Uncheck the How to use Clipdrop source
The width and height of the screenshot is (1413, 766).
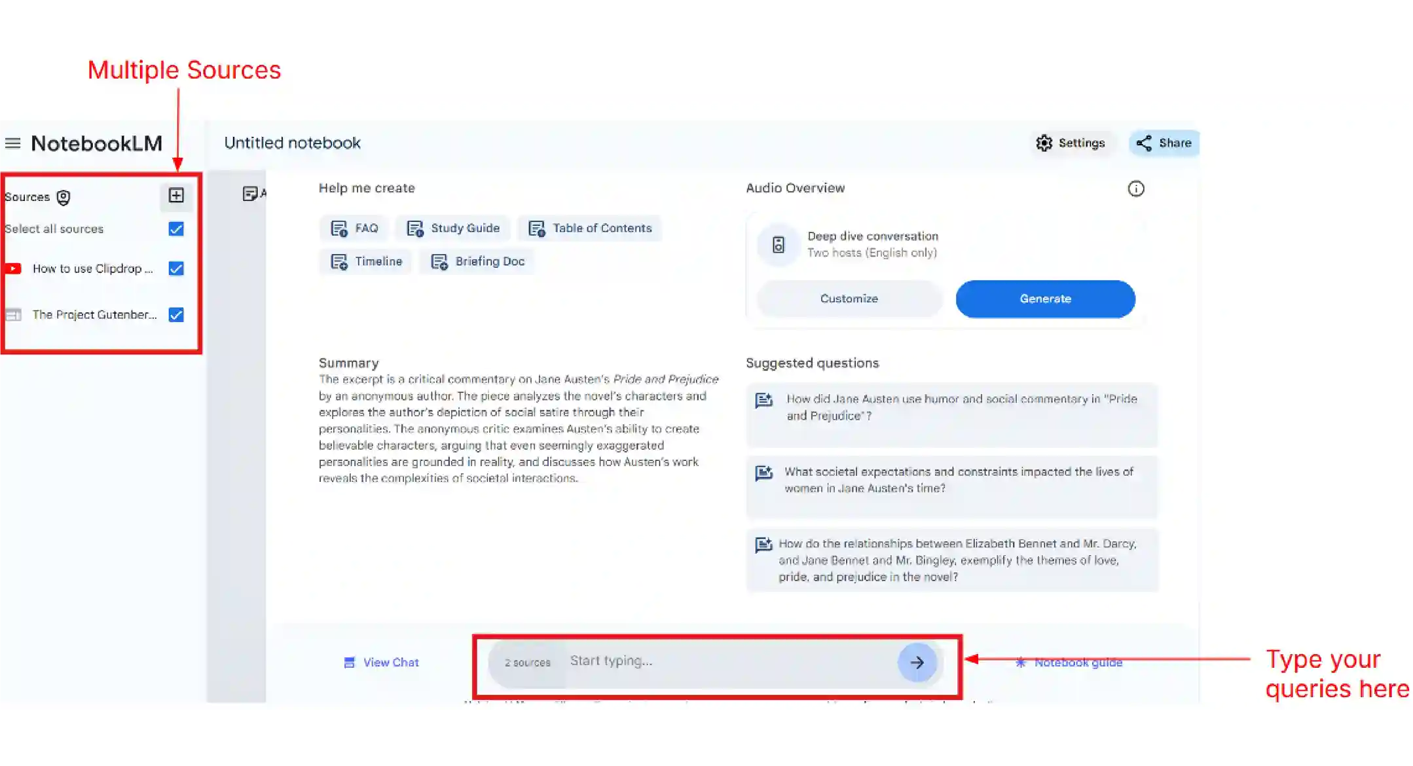pyautogui.click(x=176, y=269)
